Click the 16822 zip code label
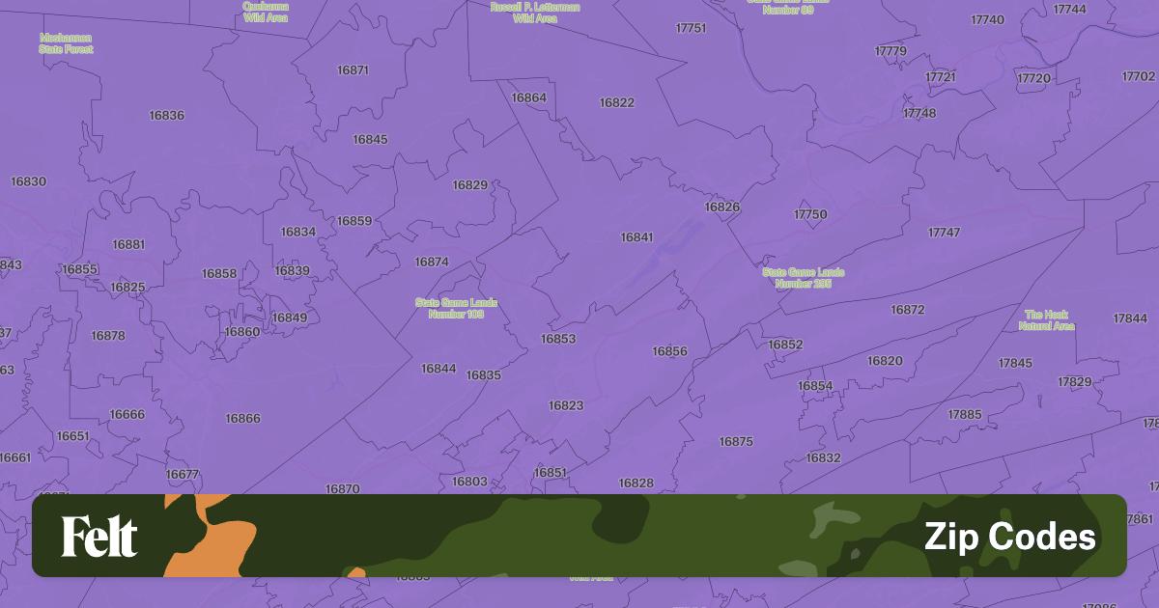The height and width of the screenshot is (608, 1159). 616,103
